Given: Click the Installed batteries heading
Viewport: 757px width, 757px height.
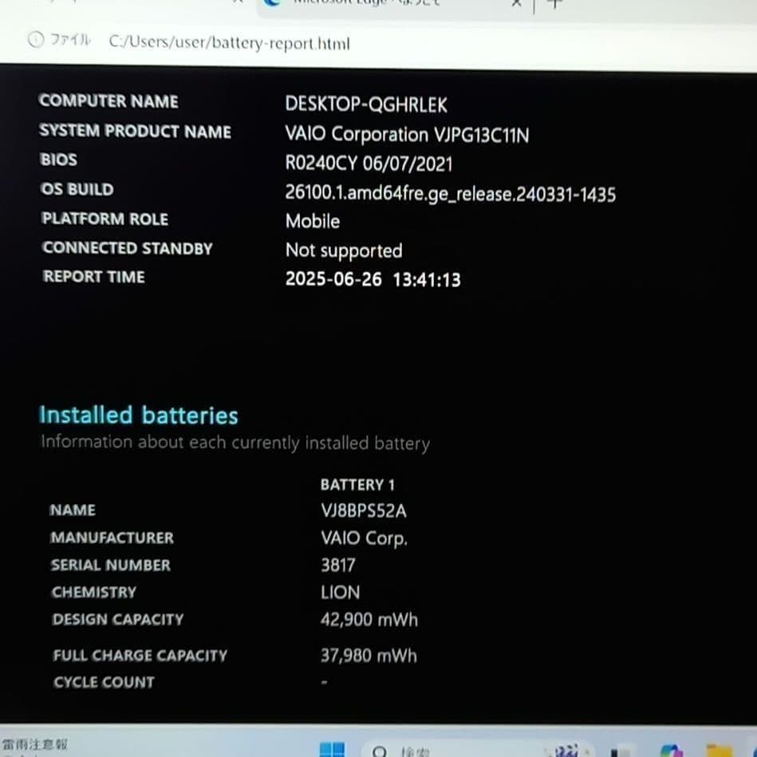Looking at the screenshot, I should click(139, 415).
